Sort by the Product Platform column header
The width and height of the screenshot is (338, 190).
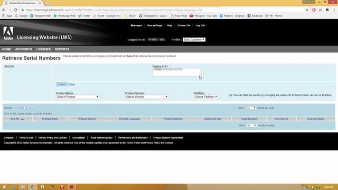click(173, 119)
